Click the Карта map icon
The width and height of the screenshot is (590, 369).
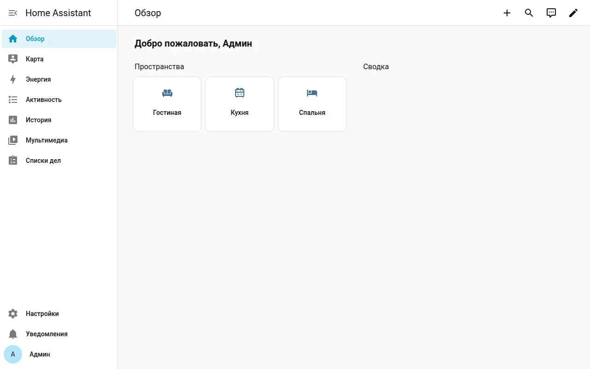click(x=13, y=59)
